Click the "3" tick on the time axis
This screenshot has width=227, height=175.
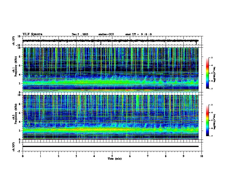point(76,156)
